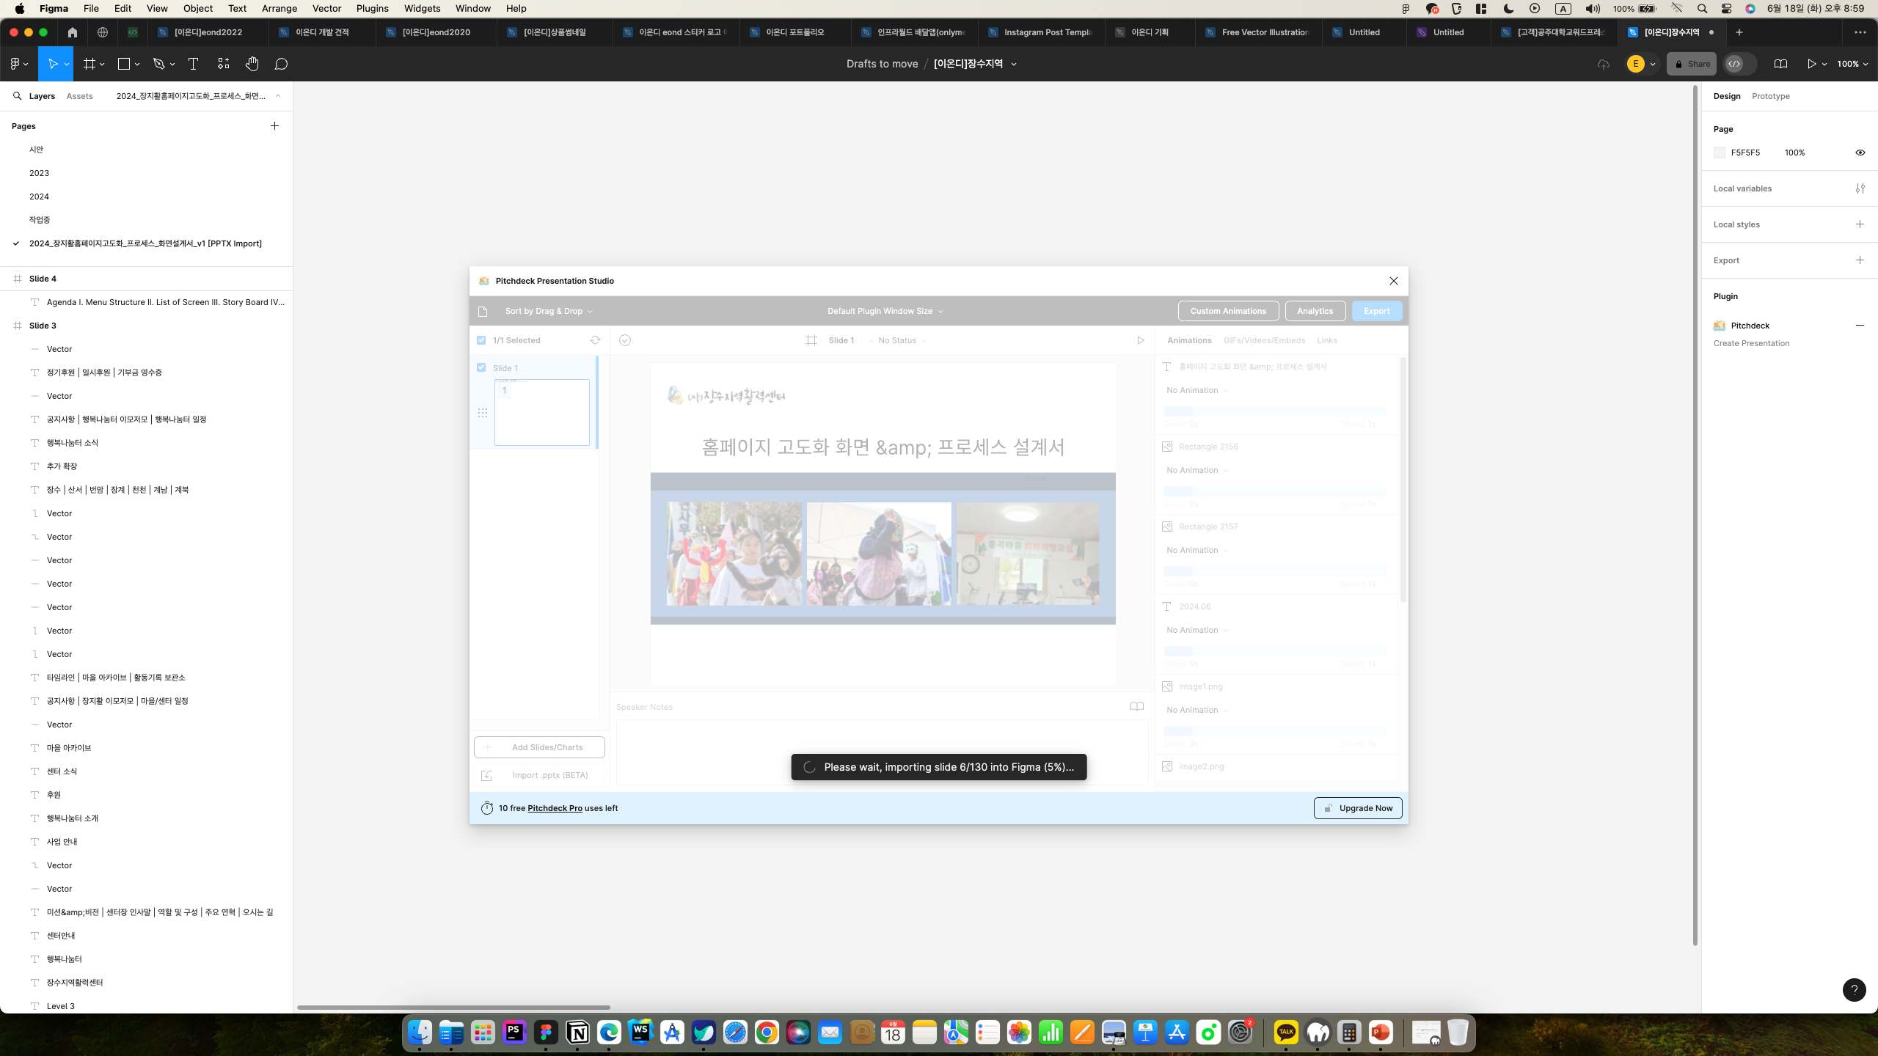Image resolution: width=1878 pixels, height=1056 pixels.
Task: Open the Resources tool
Action: click(224, 64)
